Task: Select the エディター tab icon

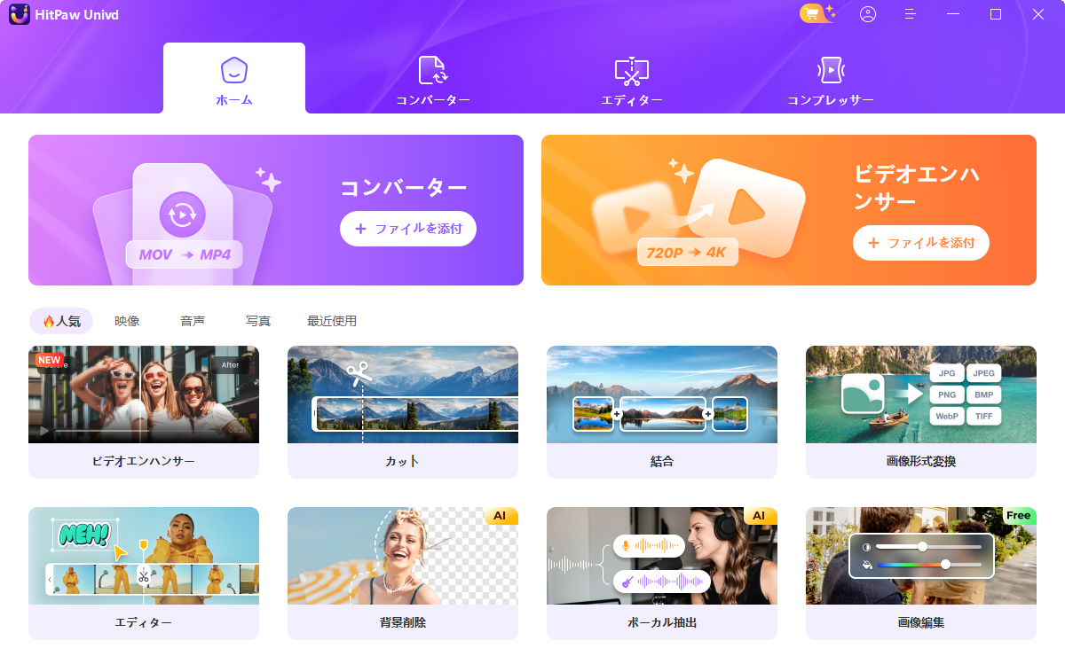Action: [x=632, y=70]
